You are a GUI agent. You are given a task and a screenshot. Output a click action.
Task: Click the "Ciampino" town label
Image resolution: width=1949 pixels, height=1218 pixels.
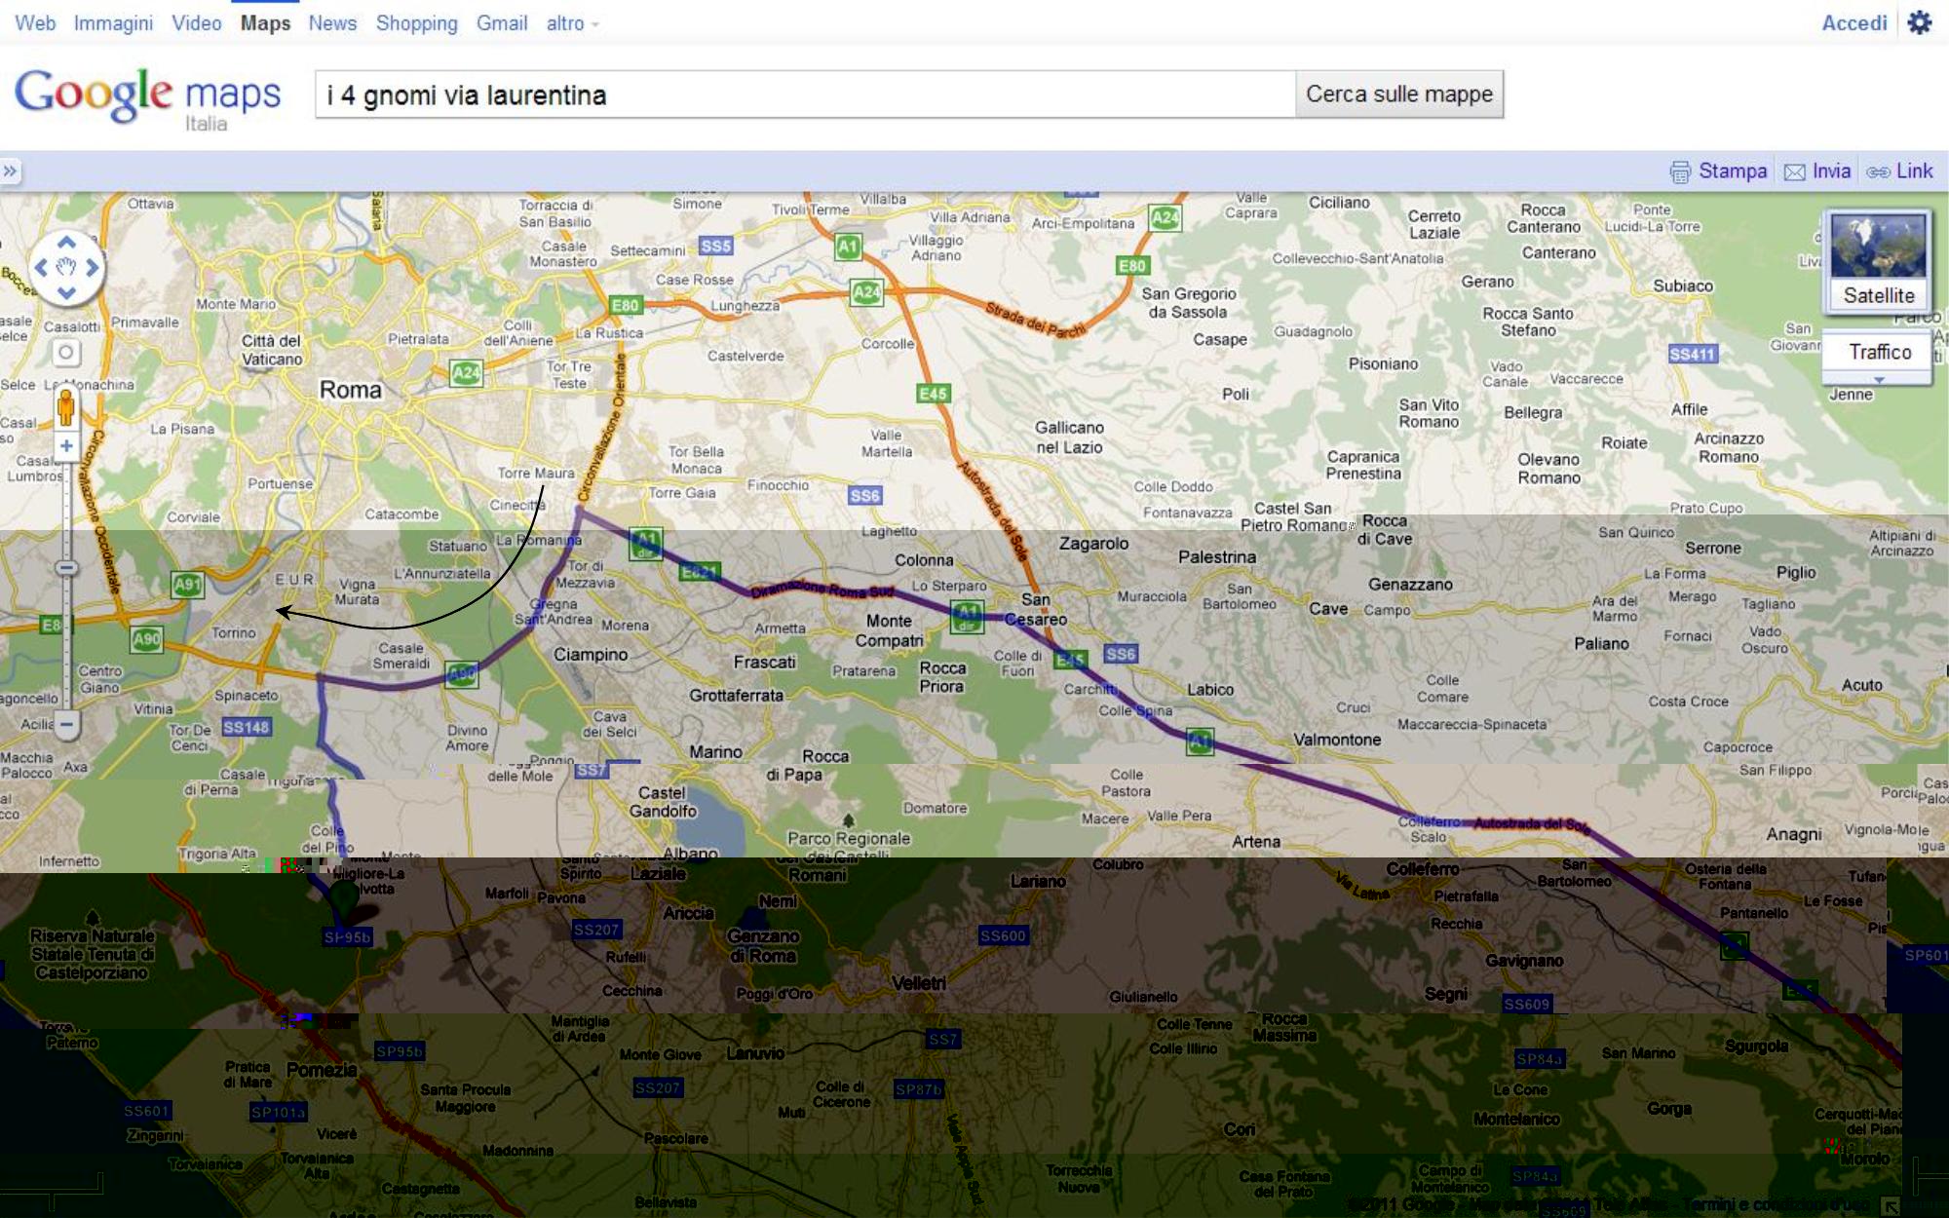pyautogui.click(x=591, y=655)
